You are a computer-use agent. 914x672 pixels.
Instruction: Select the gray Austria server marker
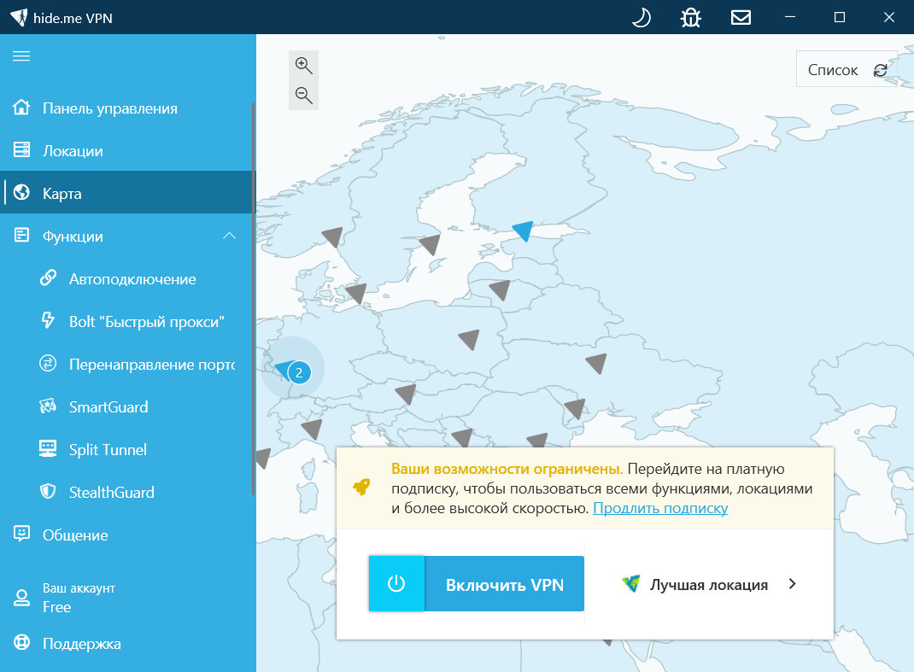coord(407,394)
